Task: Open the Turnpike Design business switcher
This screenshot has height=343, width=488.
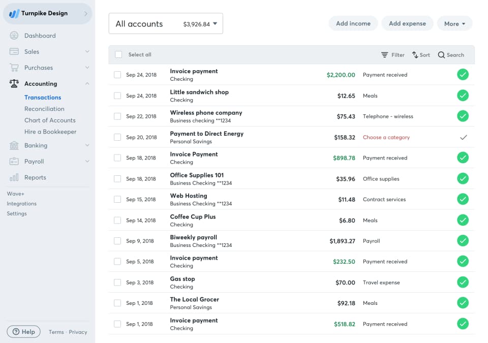Action: (46, 13)
